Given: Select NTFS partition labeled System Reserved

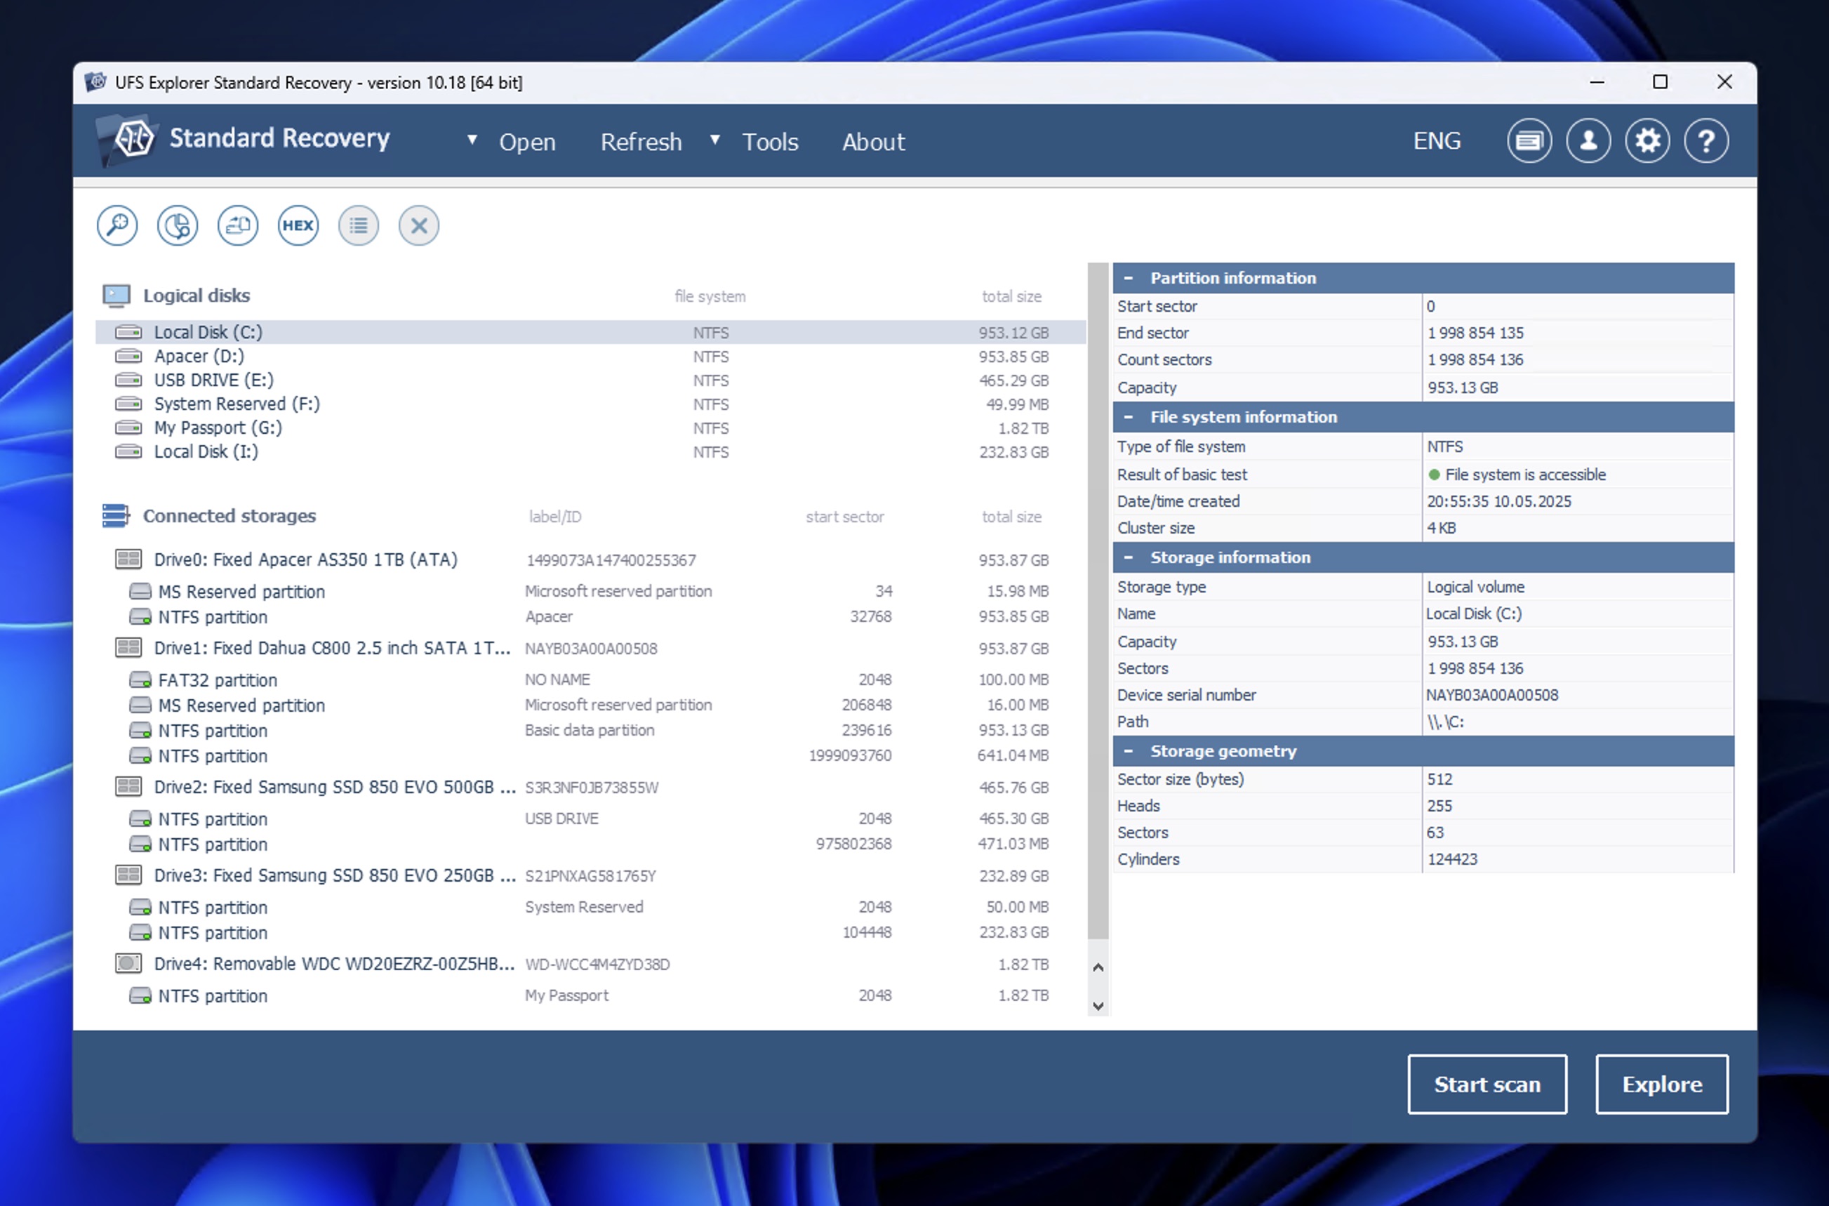Looking at the screenshot, I should coord(590,908).
